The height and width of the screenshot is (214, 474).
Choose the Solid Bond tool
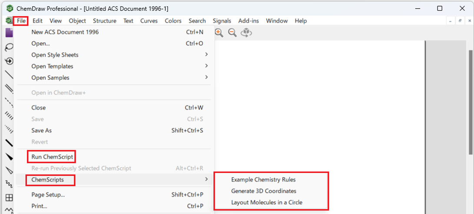[9, 75]
